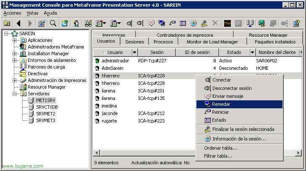Open the Usuario column filter dropdown arrow

coord(134,52)
